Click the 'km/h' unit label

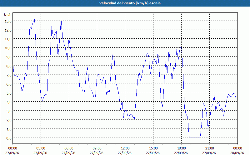tap(8, 14)
